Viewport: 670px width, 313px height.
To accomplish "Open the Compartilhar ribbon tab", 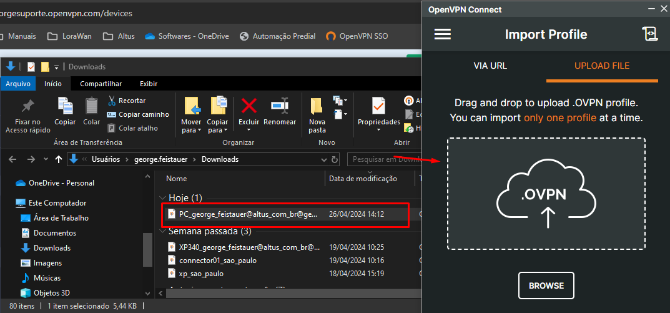I will pos(101,84).
